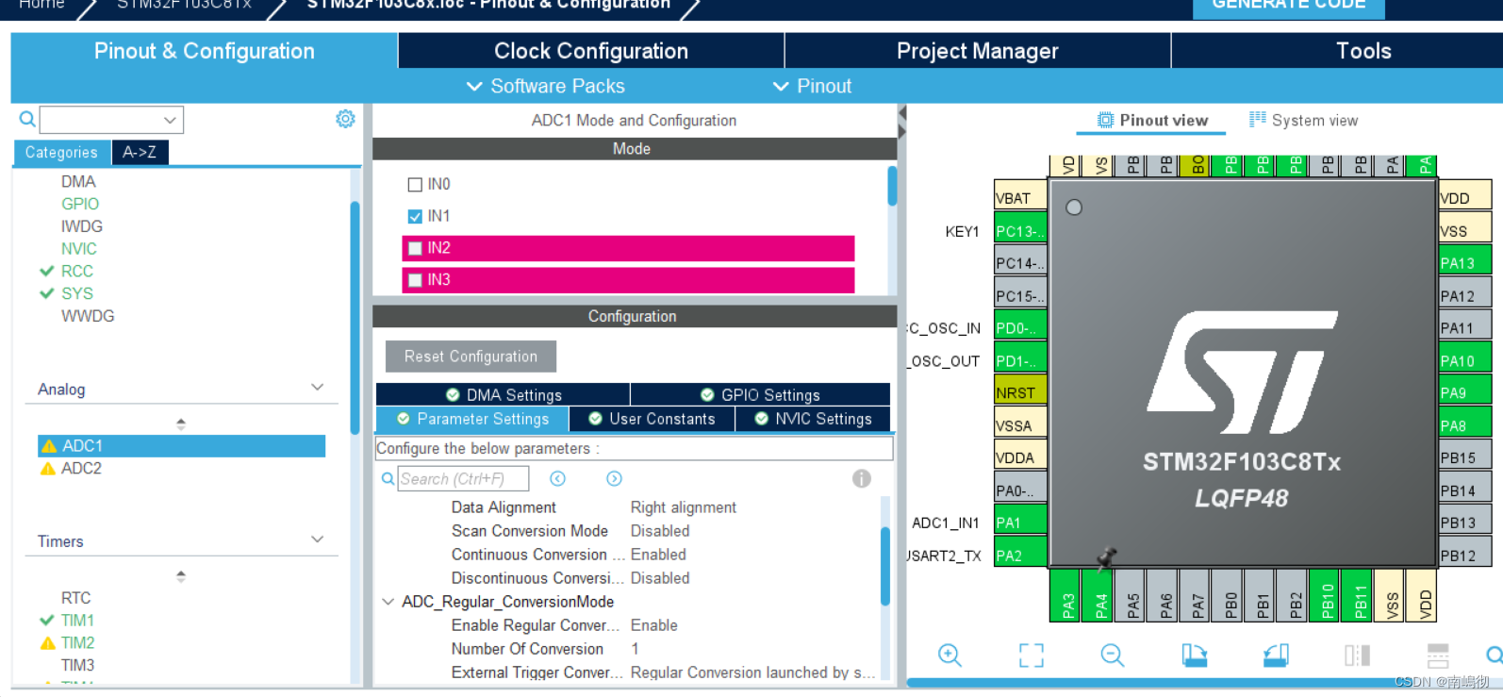Click the categories panel vertical scrollbar
The width and height of the screenshot is (1503, 697).
click(355, 316)
